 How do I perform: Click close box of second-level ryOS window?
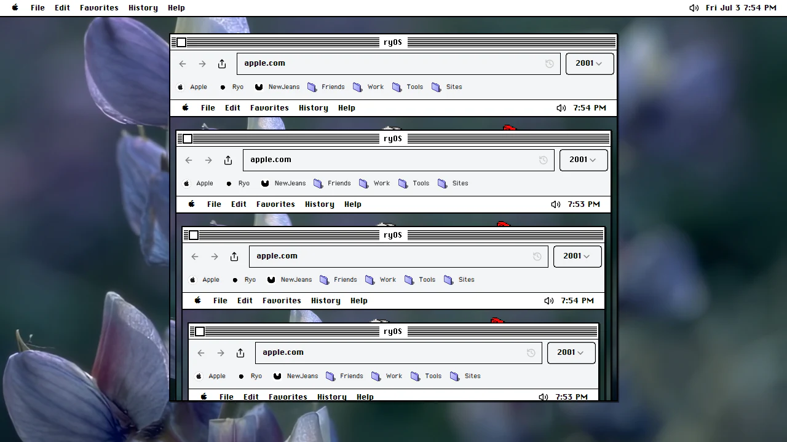tap(188, 139)
